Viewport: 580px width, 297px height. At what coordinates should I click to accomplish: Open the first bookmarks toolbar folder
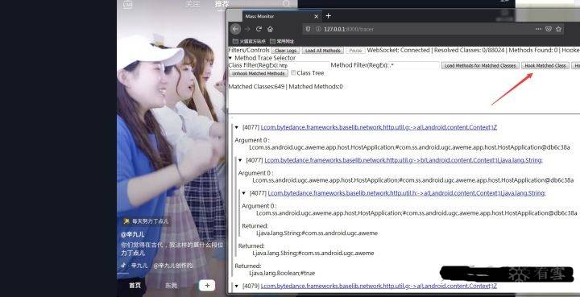point(249,41)
